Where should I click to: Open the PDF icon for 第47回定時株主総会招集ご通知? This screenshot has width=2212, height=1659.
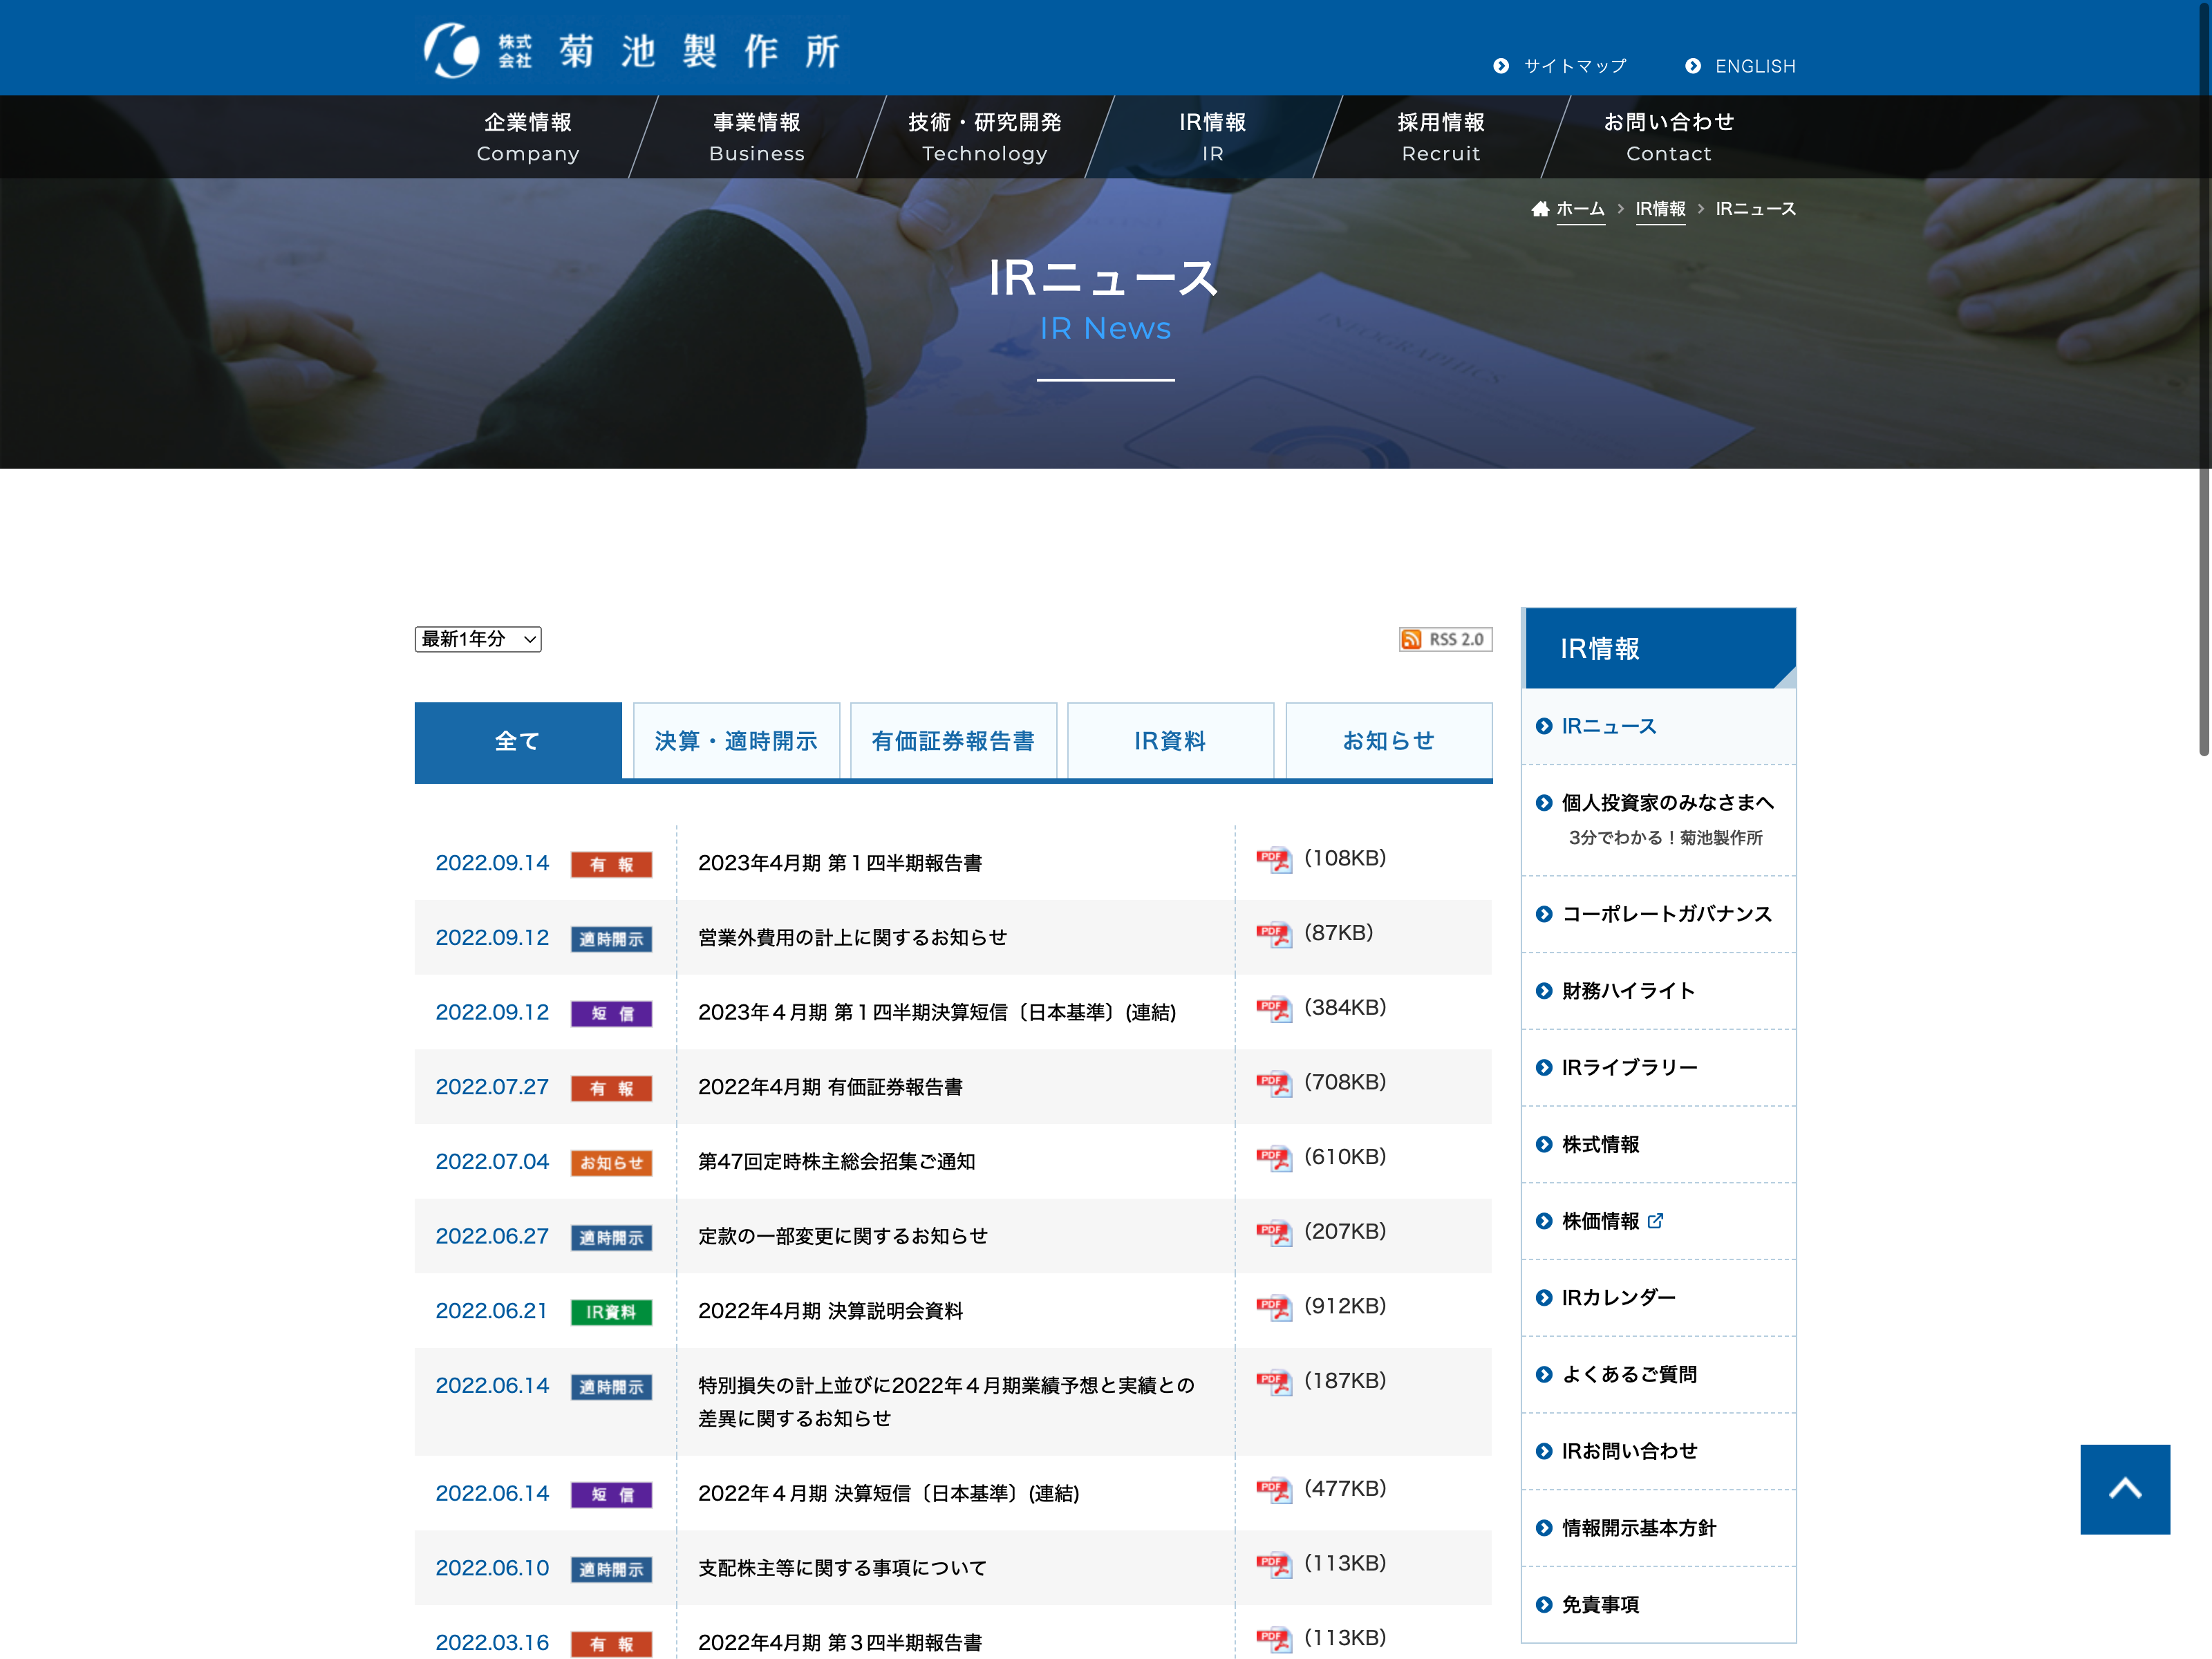pyautogui.click(x=1273, y=1158)
